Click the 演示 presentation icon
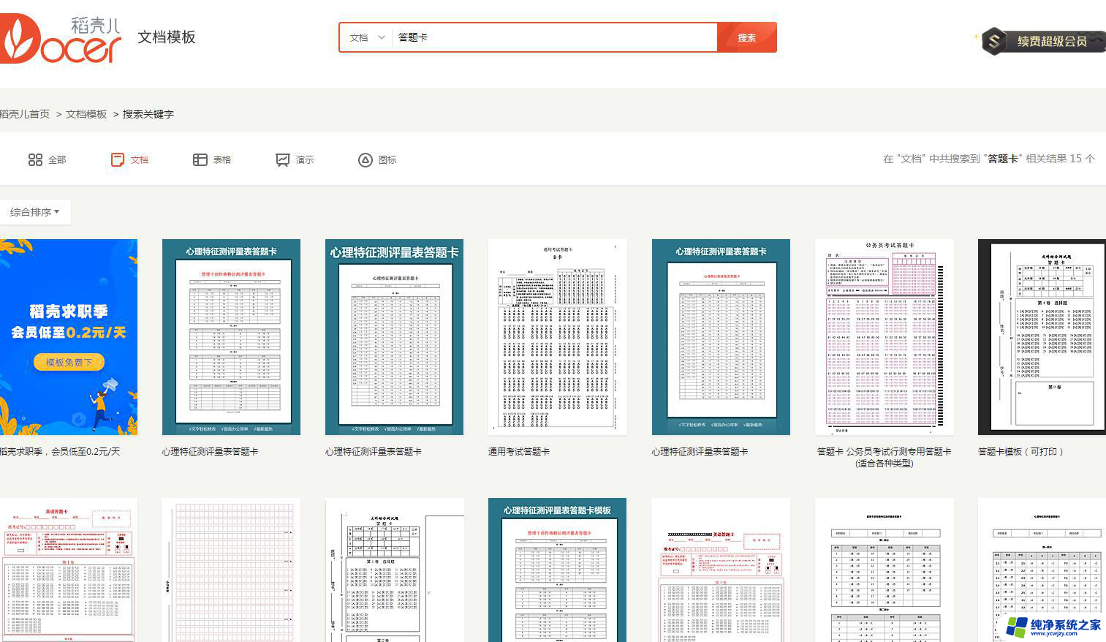 [282, 159]
